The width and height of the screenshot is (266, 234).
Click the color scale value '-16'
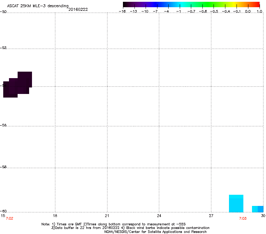tap(122, 12)
